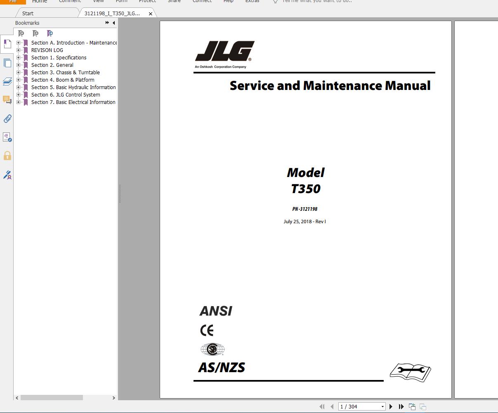Open the Protect ribbon tab
498x413 pixels.
click(x=147, y=2)
